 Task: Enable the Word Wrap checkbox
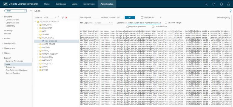coord(142,17)
